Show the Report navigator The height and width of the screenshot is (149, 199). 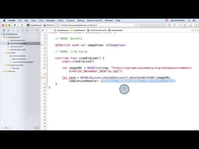coord(36,30)
